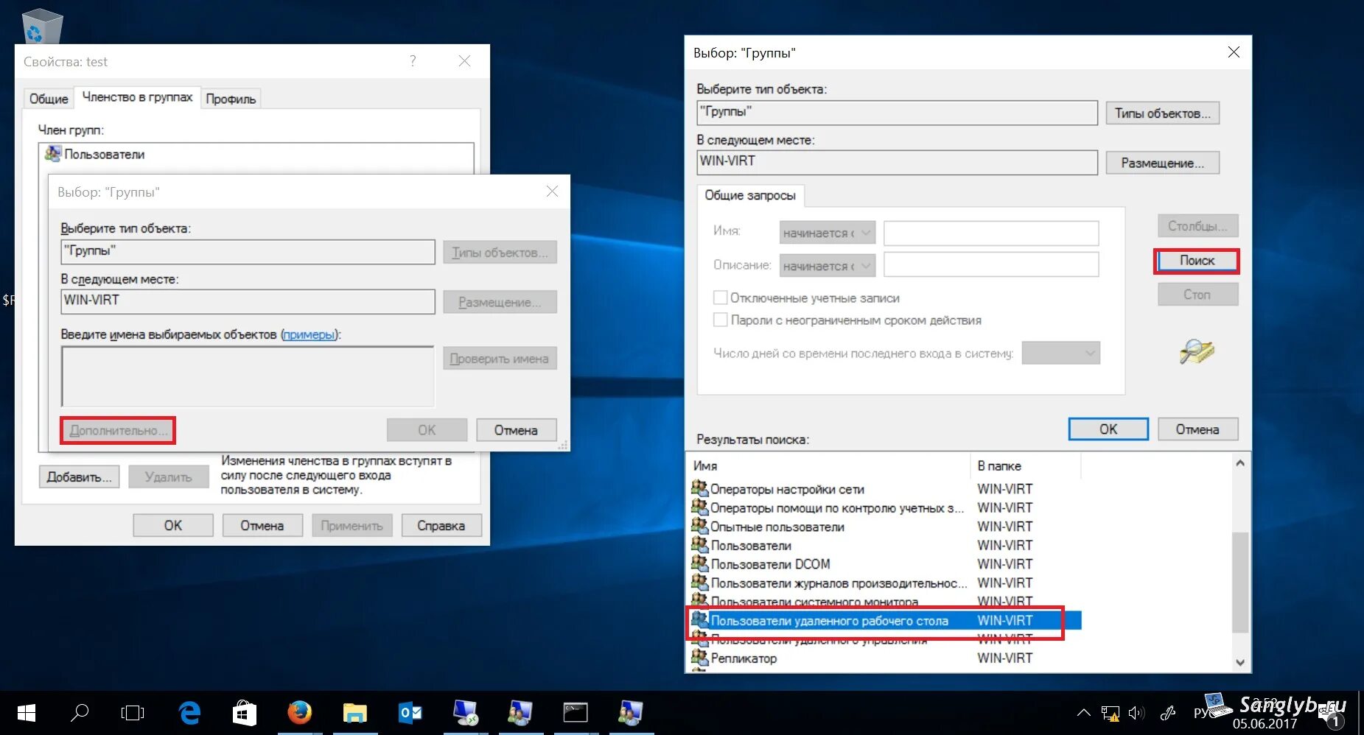Show hidden tray icons chevron
This screenshot has height=735, width=1364.
point(1083,713)
